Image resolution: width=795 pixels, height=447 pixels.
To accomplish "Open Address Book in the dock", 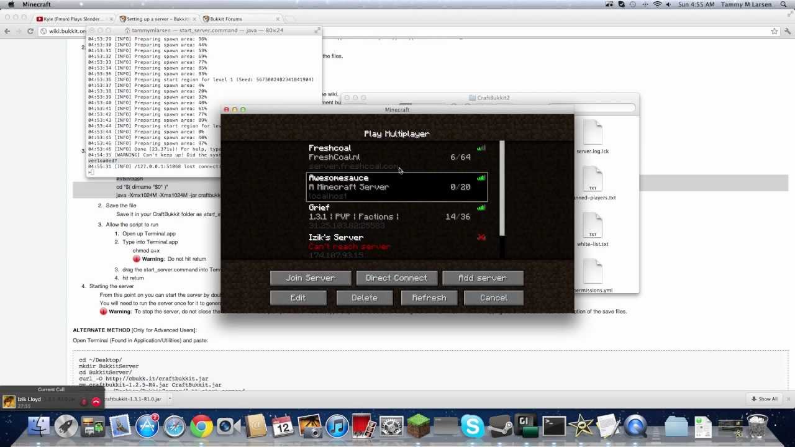I will point(255,427).
